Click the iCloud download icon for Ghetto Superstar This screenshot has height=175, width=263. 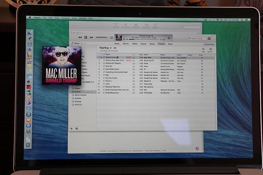(x=134, y=90)
